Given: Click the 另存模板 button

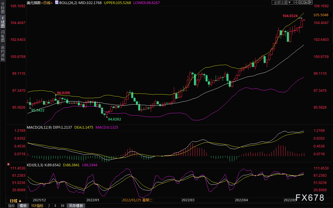Looking at the screenshot, I should click(x=76, y=206).
